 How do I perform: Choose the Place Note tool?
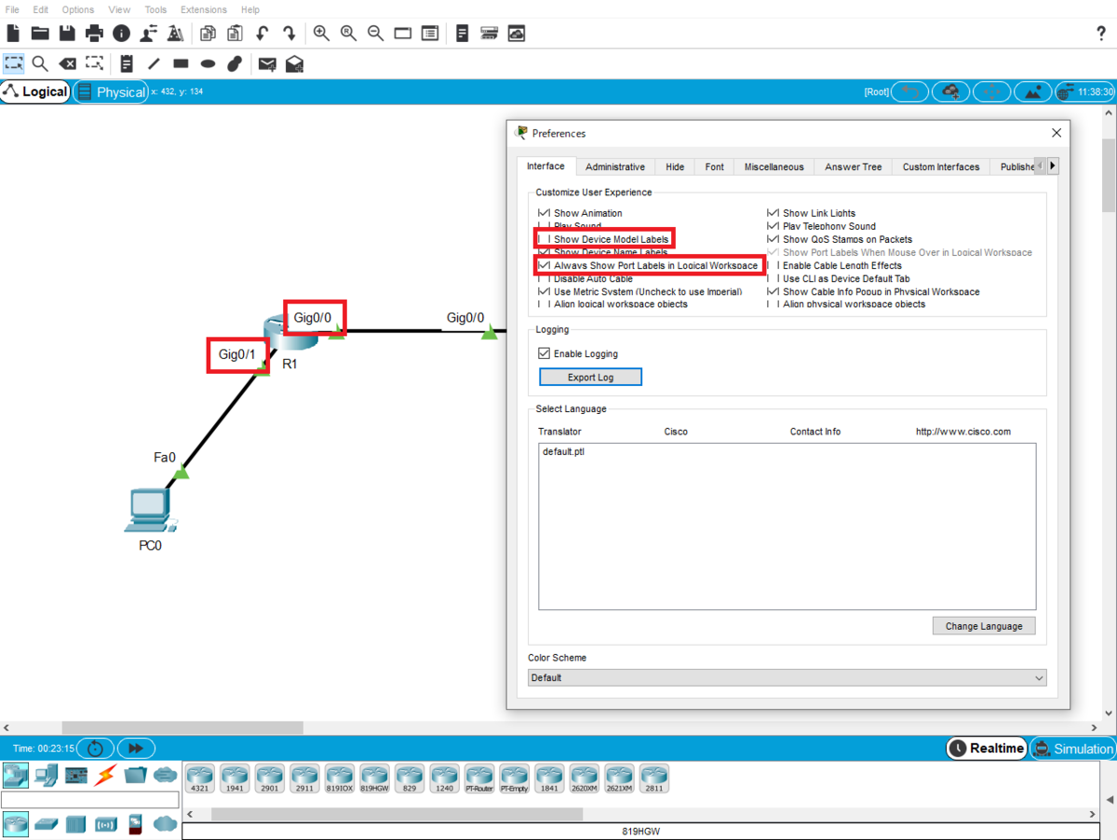[127, 64]
